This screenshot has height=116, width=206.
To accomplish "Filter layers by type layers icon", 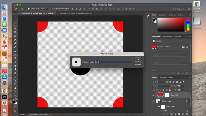I will [x=173, y=82].
